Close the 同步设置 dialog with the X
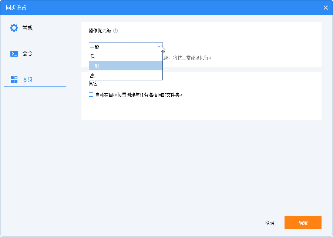 [x=326, y=7]
